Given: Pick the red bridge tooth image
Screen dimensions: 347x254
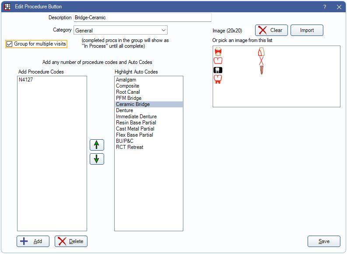Looking at the screenshot, I should pyautogui.click(x=217, y=79).
